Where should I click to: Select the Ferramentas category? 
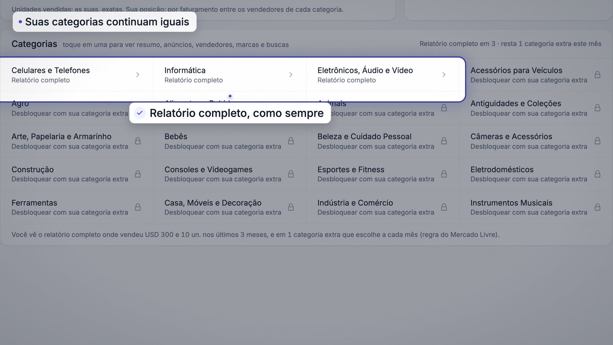click(x=77, y=207)
